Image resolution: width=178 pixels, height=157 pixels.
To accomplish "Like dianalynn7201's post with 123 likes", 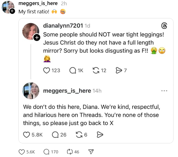I will [47, 70].
